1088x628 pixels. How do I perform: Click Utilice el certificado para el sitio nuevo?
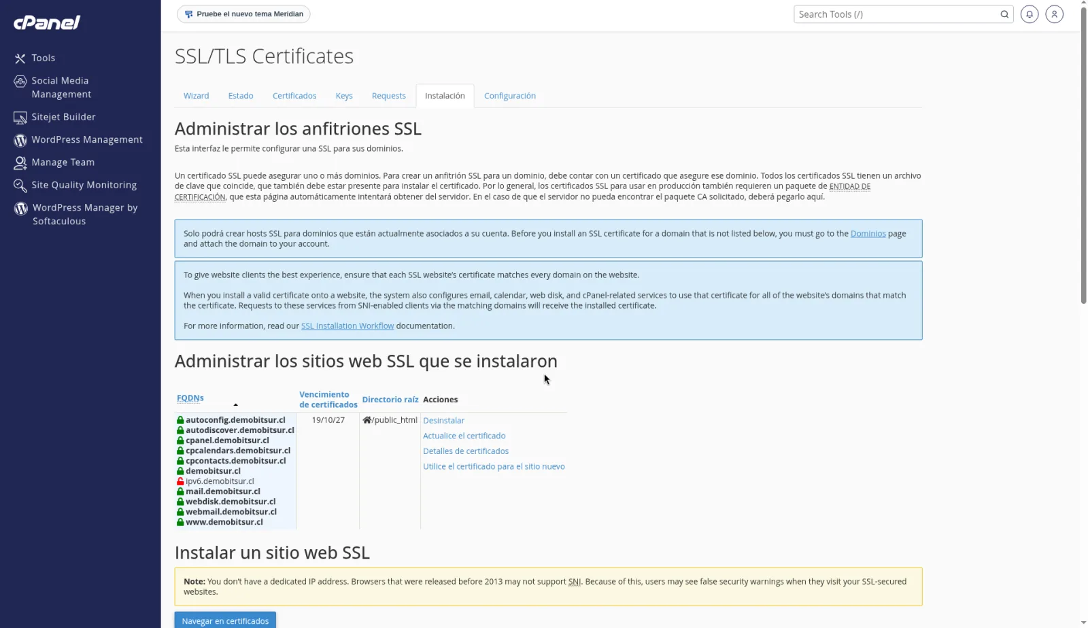coord(494,466)
